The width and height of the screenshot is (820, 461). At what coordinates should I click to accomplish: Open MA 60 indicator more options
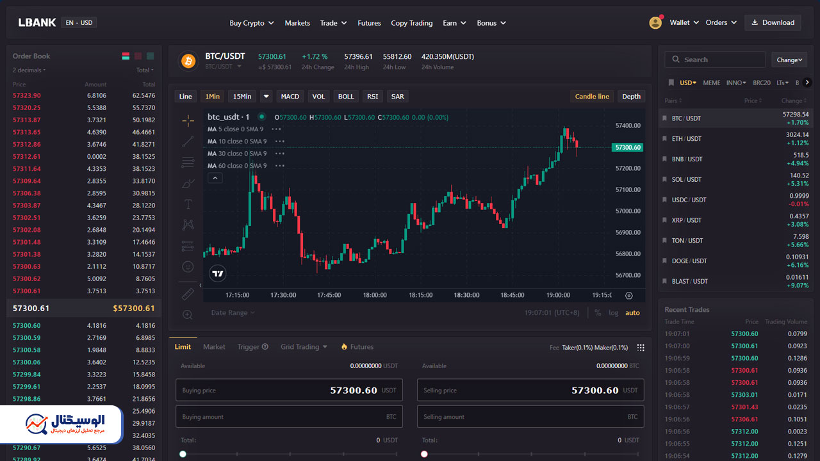pos(280,166)
